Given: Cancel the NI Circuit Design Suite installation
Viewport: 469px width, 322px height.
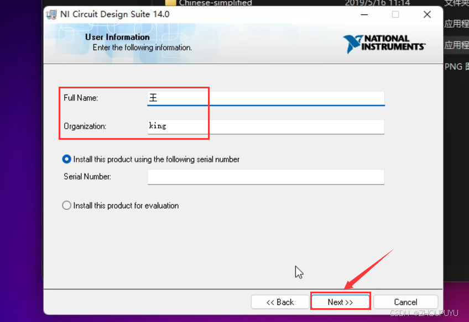Looking at the screenshot, I should click(405, 302).
